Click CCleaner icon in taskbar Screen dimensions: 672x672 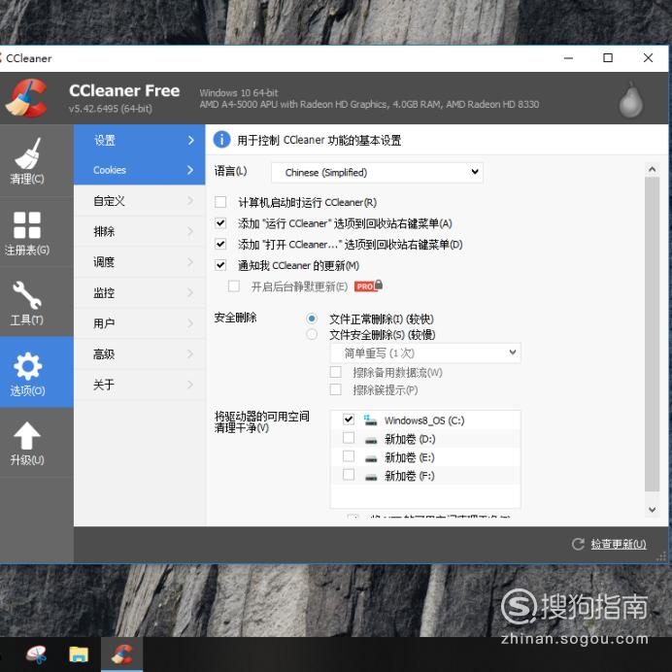click(x=121, y=655)
